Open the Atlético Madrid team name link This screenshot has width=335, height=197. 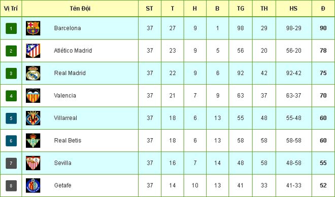(x=73, y=51)
